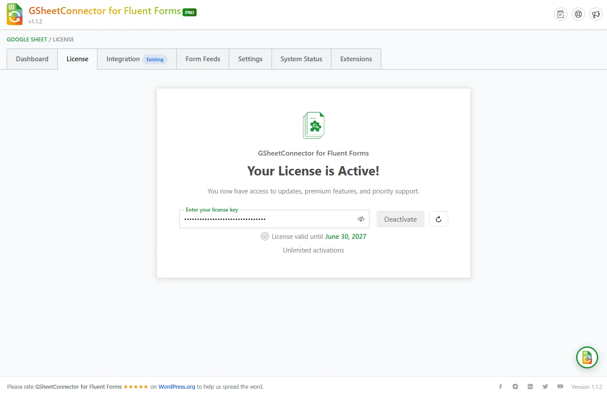607x394 pixels.
Task: Refresh license status with circular arrow
Action: pyautogui.click(x=439, y=219)
